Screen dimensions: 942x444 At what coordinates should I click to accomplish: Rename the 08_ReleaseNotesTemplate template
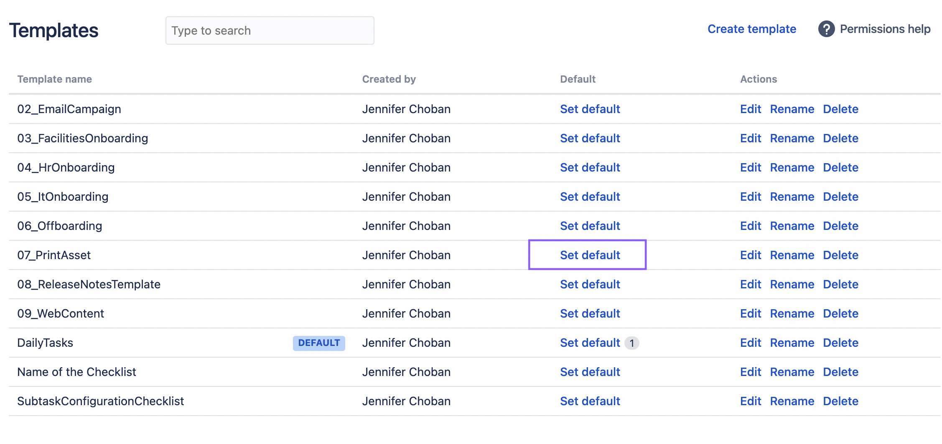792,284
